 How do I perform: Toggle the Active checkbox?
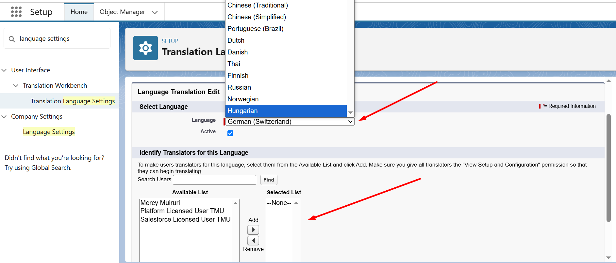pos(230,133)
